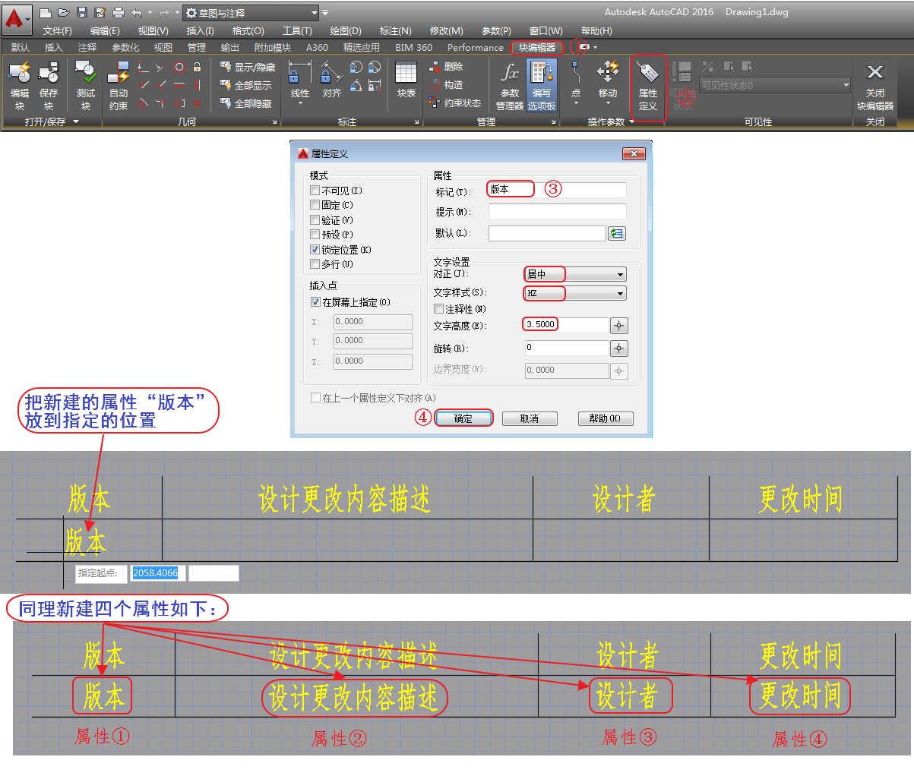The width and height of the screenshot is (914, 779).
Task: Open the 格式(O) menu
Action: click(248, 31)
